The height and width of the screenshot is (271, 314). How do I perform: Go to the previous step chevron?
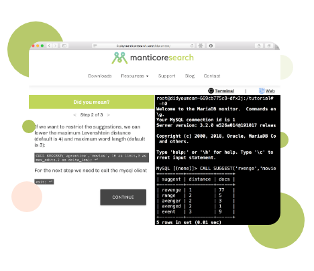[75, 115]
